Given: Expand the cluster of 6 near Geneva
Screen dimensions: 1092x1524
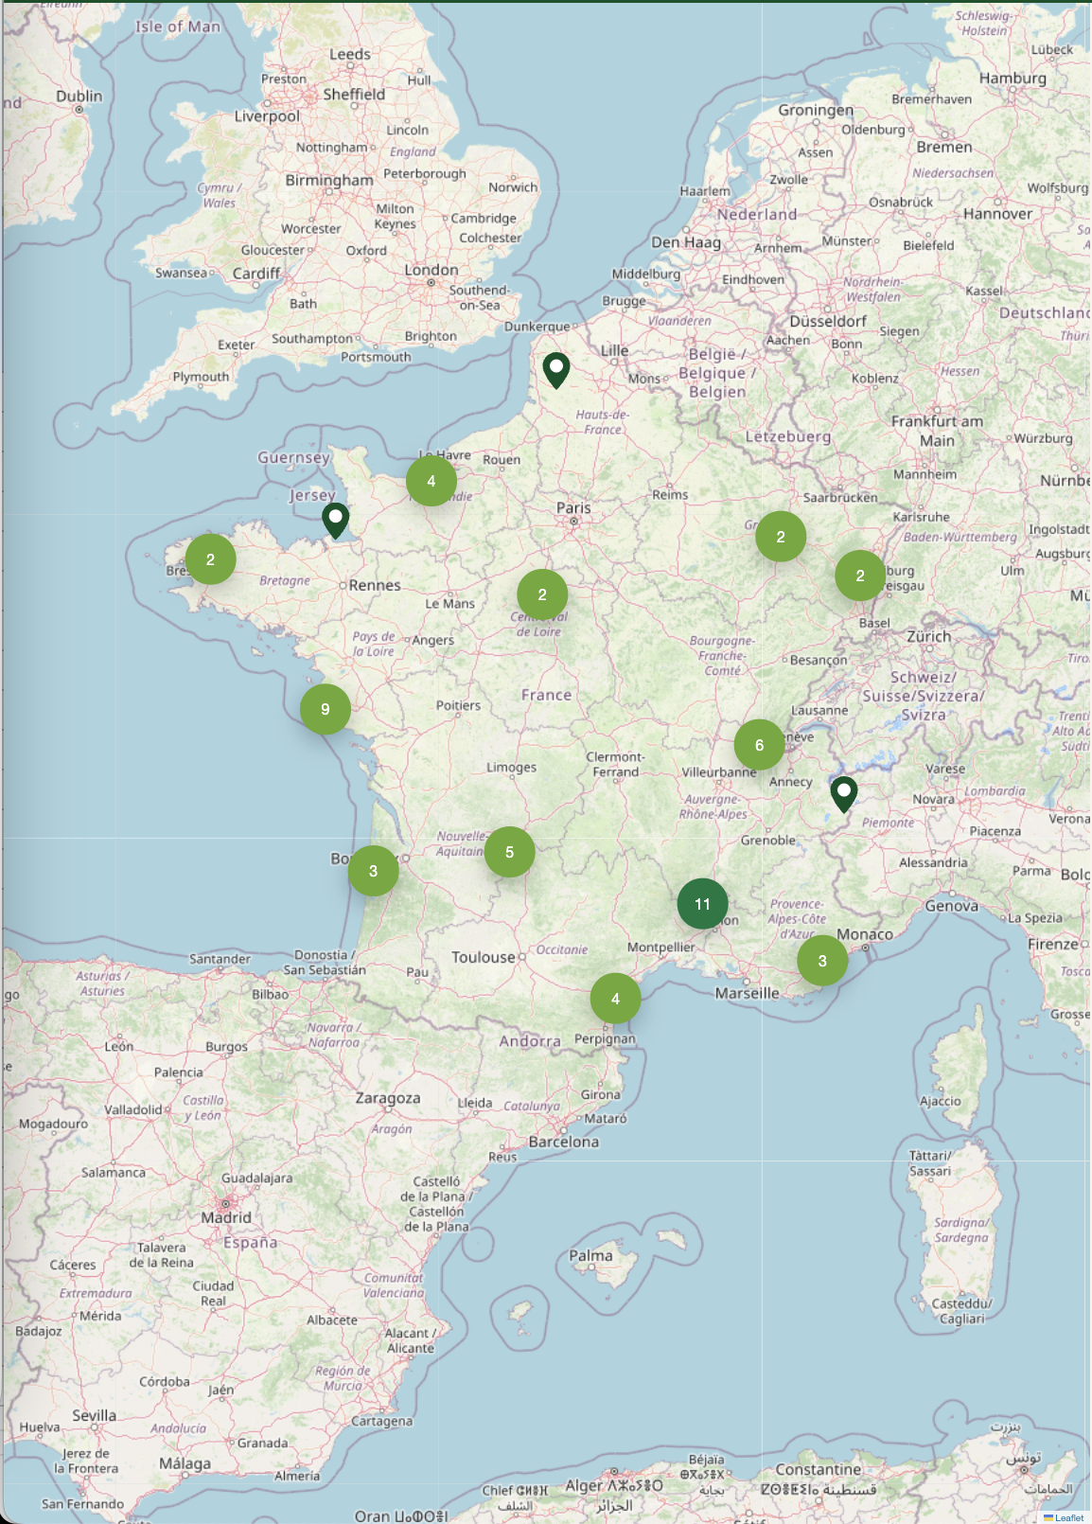Looking at the screenshot, I should [x=759, y=745].
